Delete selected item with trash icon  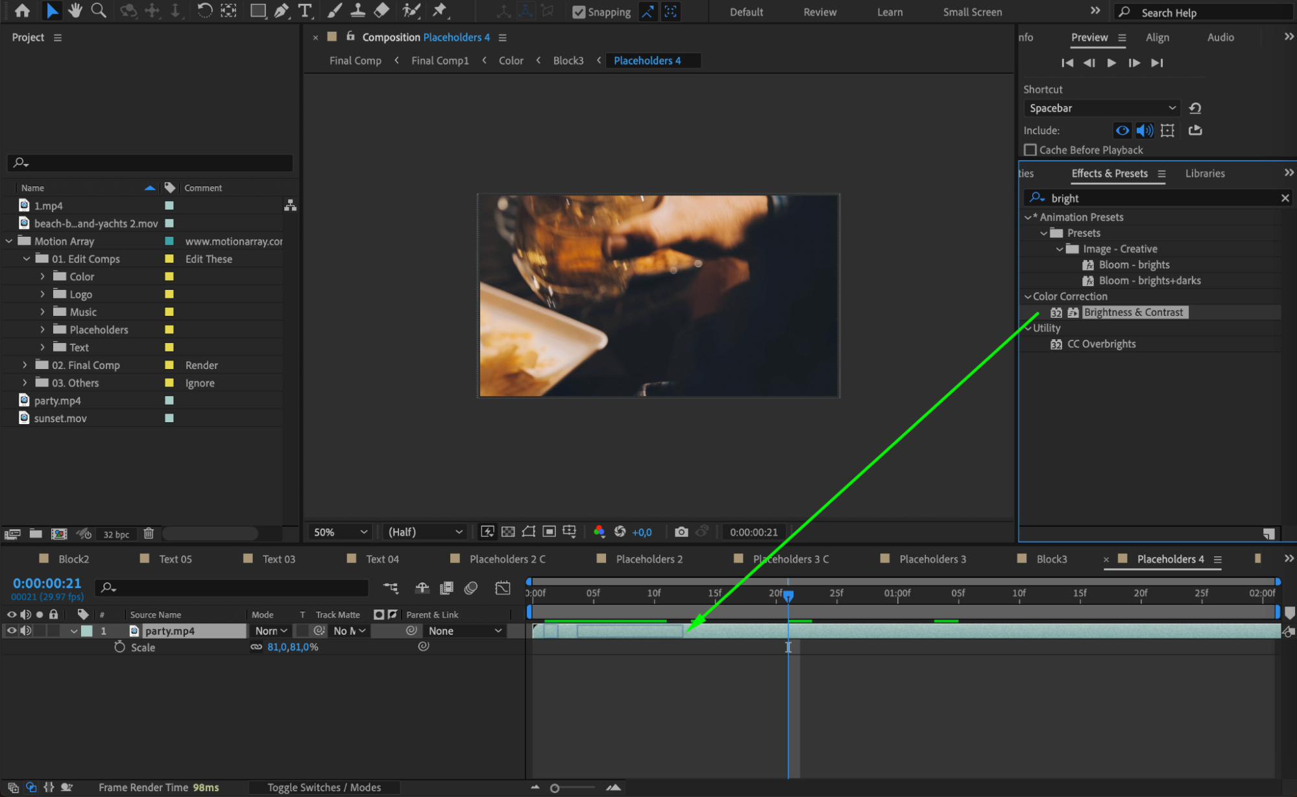tap(149, 534)
